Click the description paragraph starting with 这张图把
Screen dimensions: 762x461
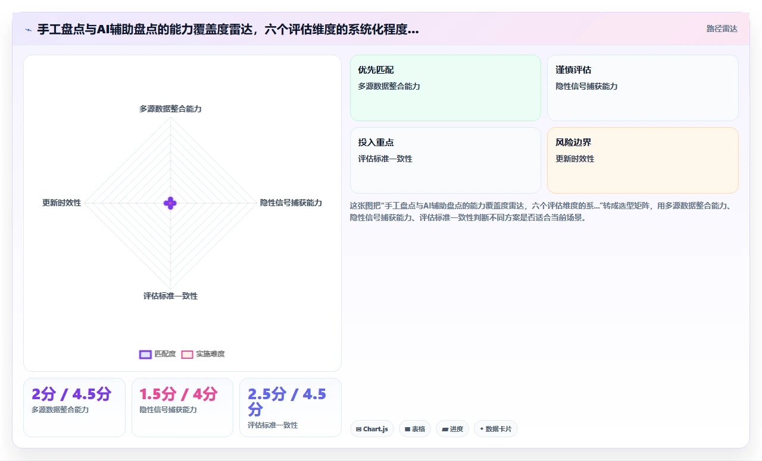541,211
